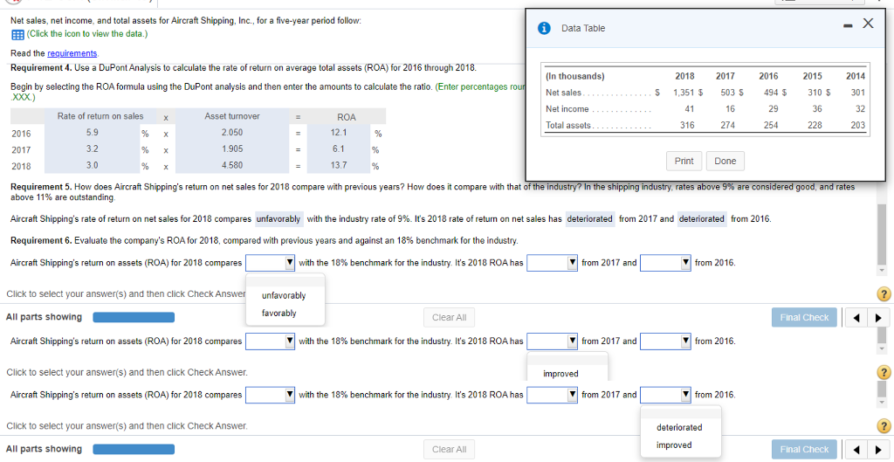Click the 4.580 asset turnover field

pyautogui.click(x=232, y=167)
